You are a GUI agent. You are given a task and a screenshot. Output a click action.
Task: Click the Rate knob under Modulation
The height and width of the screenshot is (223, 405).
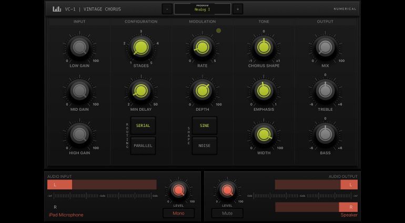[x=202, y=48]
